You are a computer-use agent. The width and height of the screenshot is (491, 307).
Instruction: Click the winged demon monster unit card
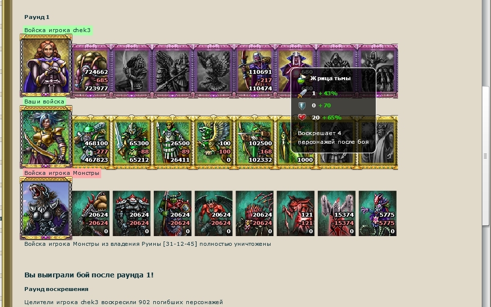click(x=214, y=213)
